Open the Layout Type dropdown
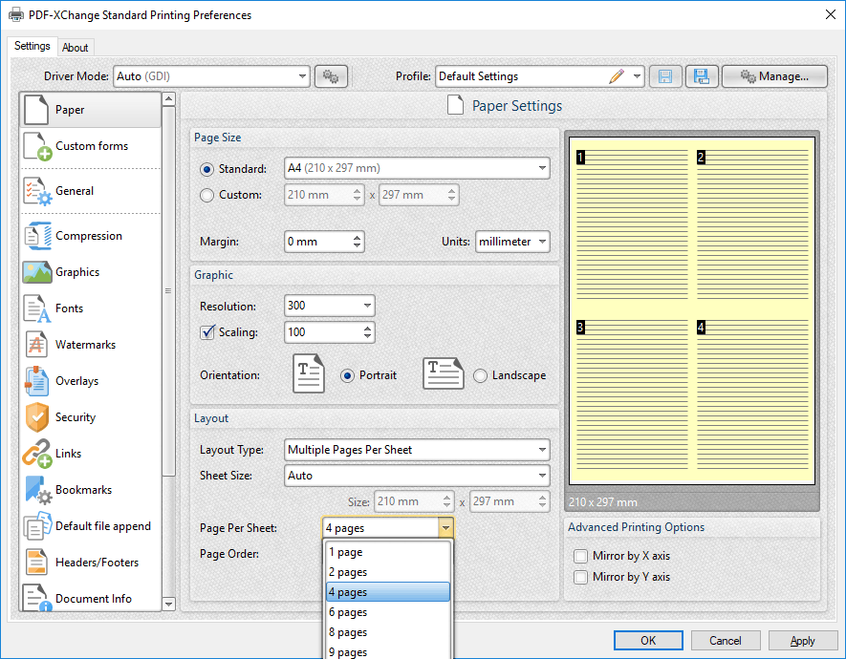The image size is (846, 659). click(x=417, y=450)
